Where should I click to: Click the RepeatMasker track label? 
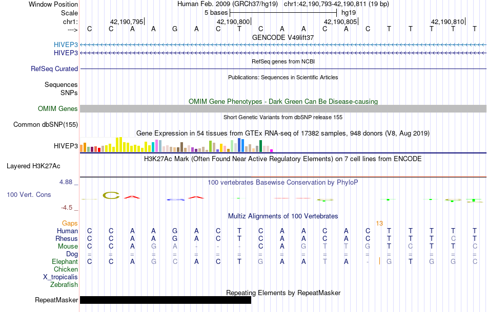coord(56,300)
